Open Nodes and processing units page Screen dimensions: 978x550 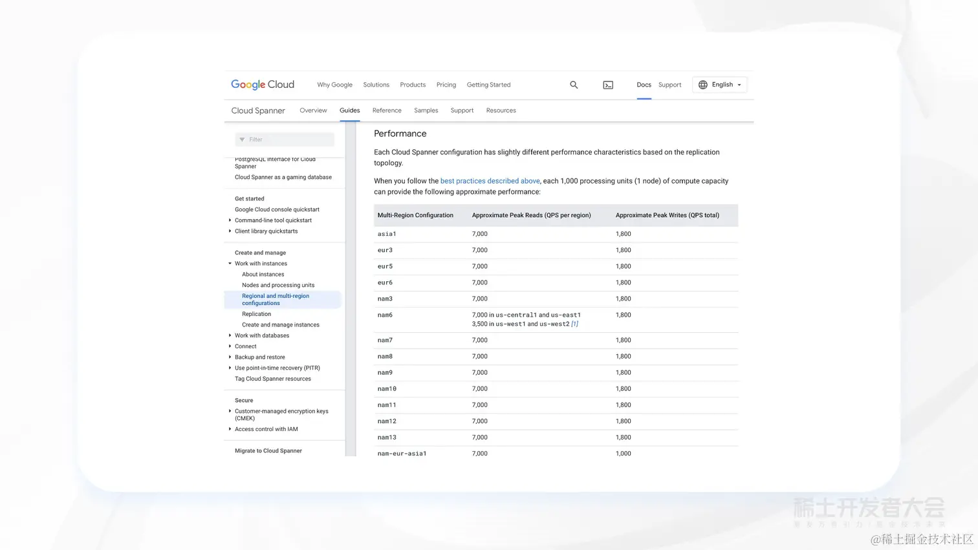click(x=278, y=285)
